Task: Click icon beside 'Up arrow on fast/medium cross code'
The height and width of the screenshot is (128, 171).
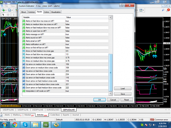Action: [24, 78]
